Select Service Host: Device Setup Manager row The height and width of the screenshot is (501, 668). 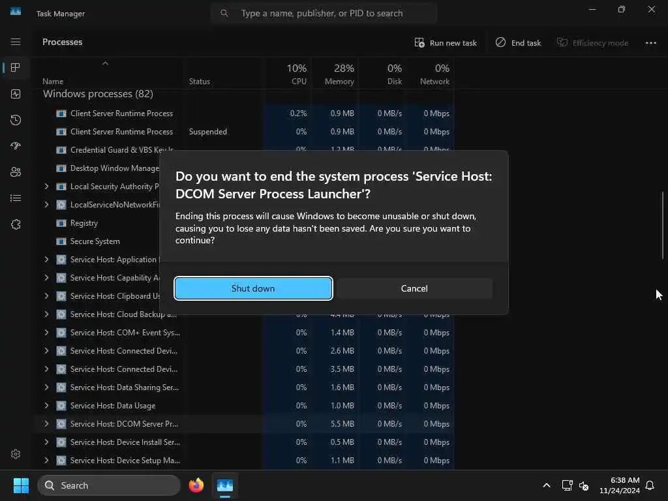click(243, 461)
